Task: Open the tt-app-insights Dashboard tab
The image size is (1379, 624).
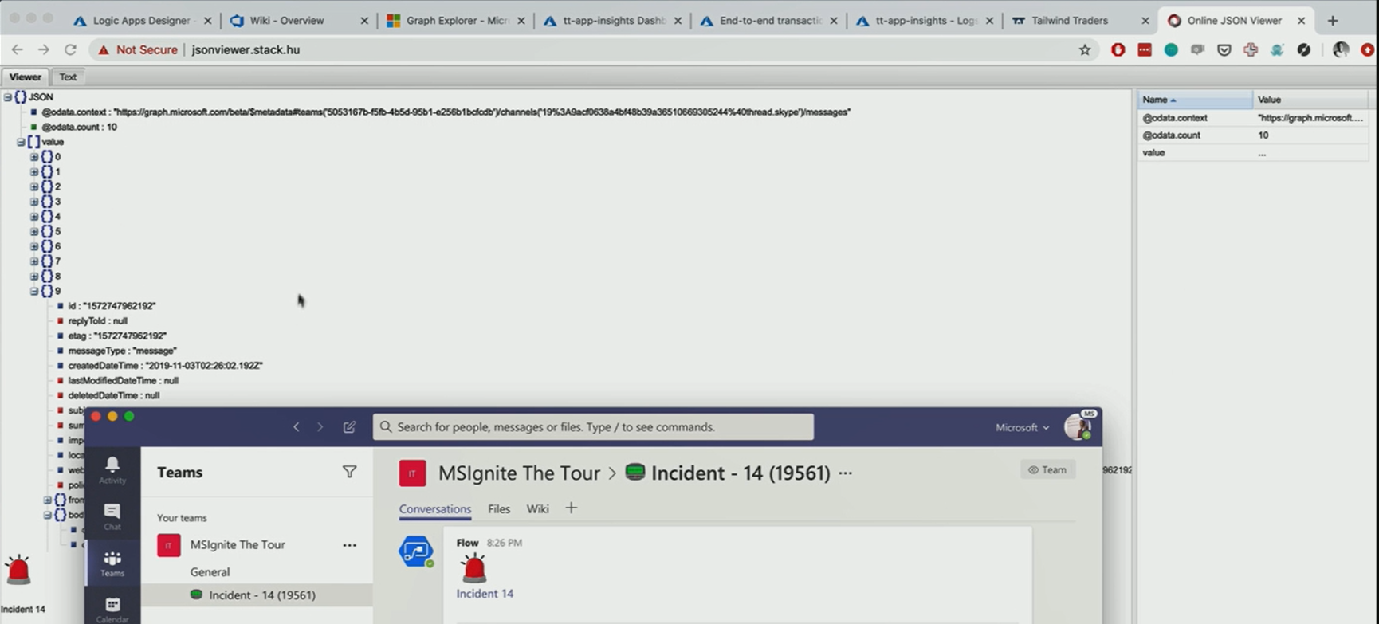Action: [x=614, y=21]
